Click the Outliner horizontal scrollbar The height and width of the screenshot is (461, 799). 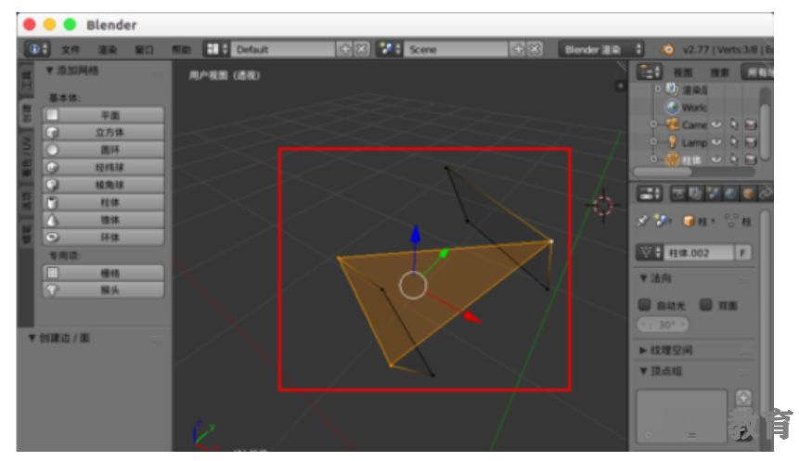coord(663,172)
